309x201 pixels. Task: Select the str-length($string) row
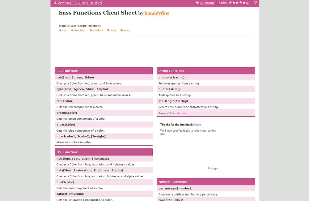(206, 101)
